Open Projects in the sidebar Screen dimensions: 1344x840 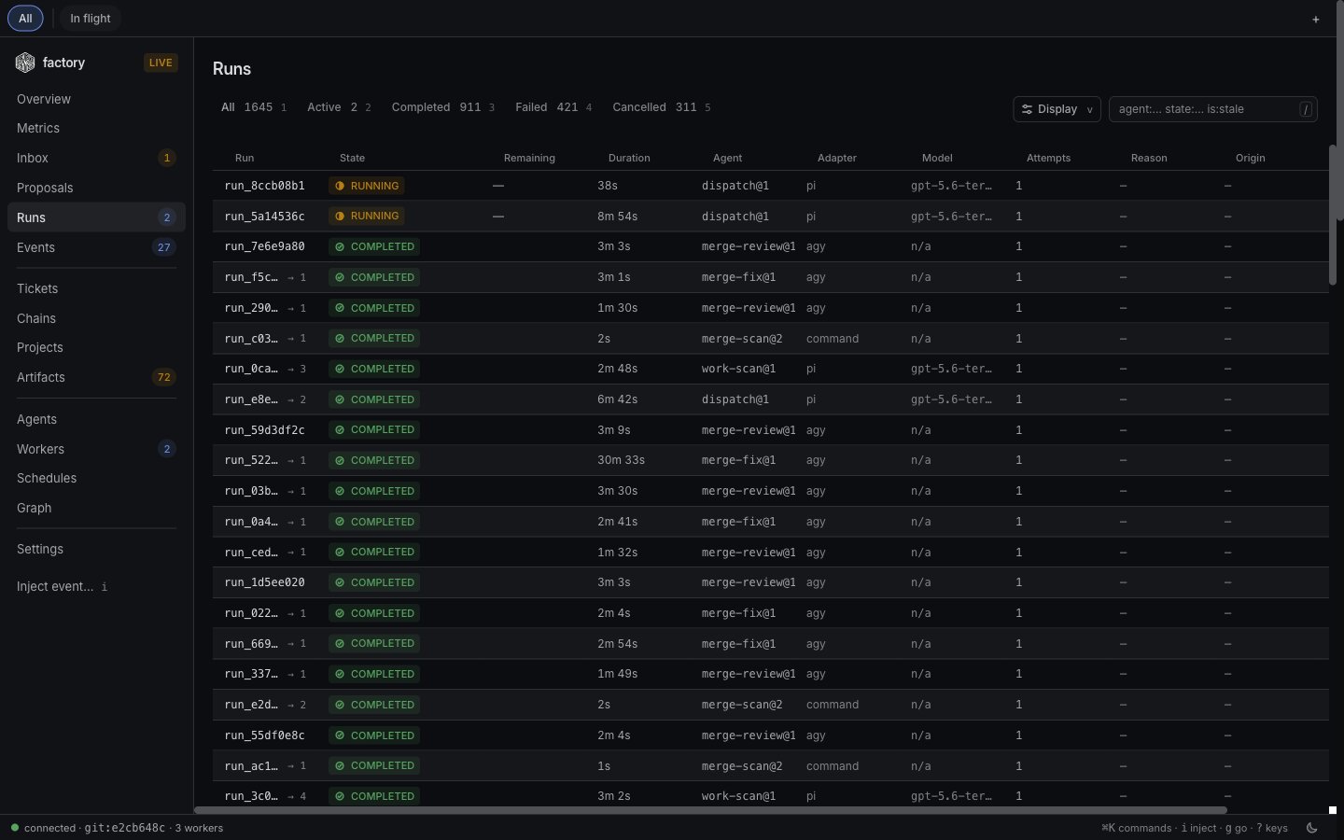[x=96, y=347]
